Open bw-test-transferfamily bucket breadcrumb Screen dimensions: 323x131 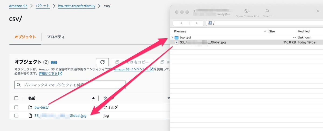pyautogui.click(x=77, y=6)
